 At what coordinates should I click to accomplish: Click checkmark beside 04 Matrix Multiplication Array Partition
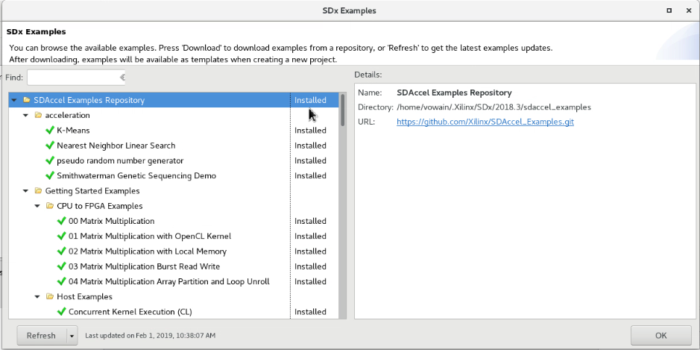62,281
